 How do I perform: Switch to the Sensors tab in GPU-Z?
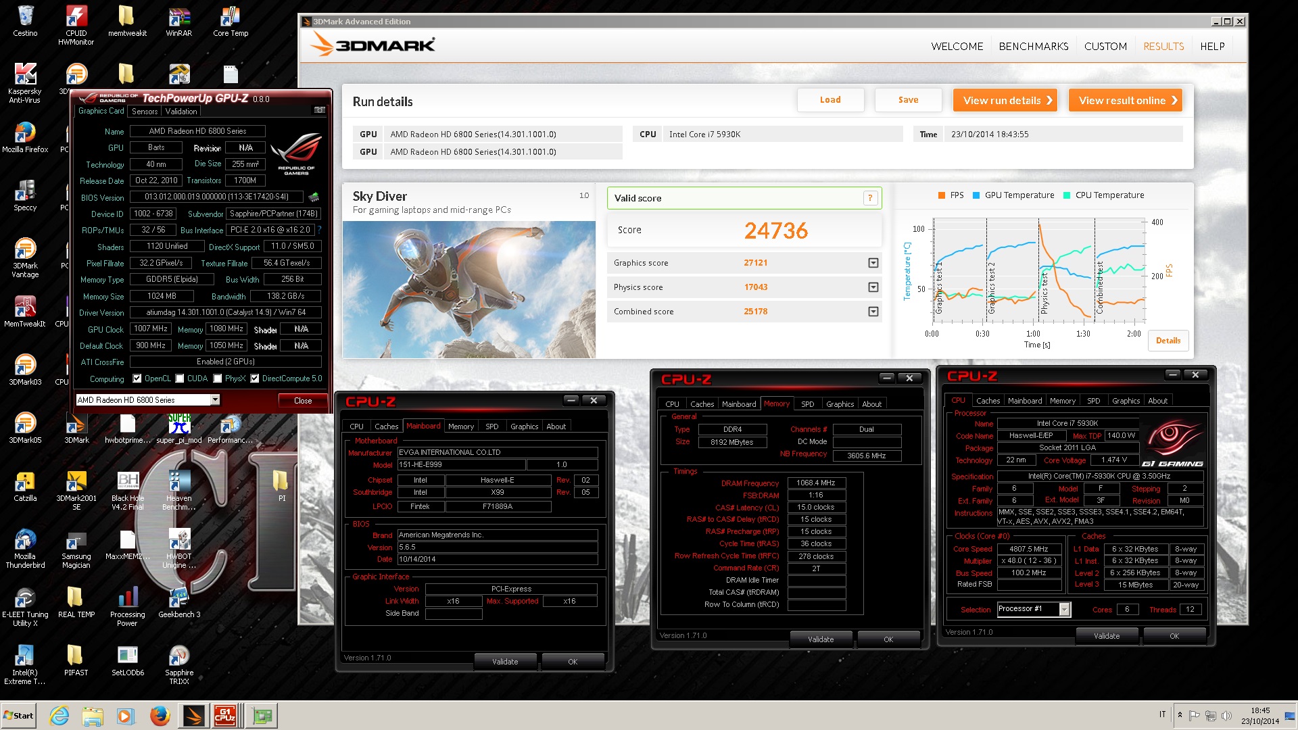[145, 112]
